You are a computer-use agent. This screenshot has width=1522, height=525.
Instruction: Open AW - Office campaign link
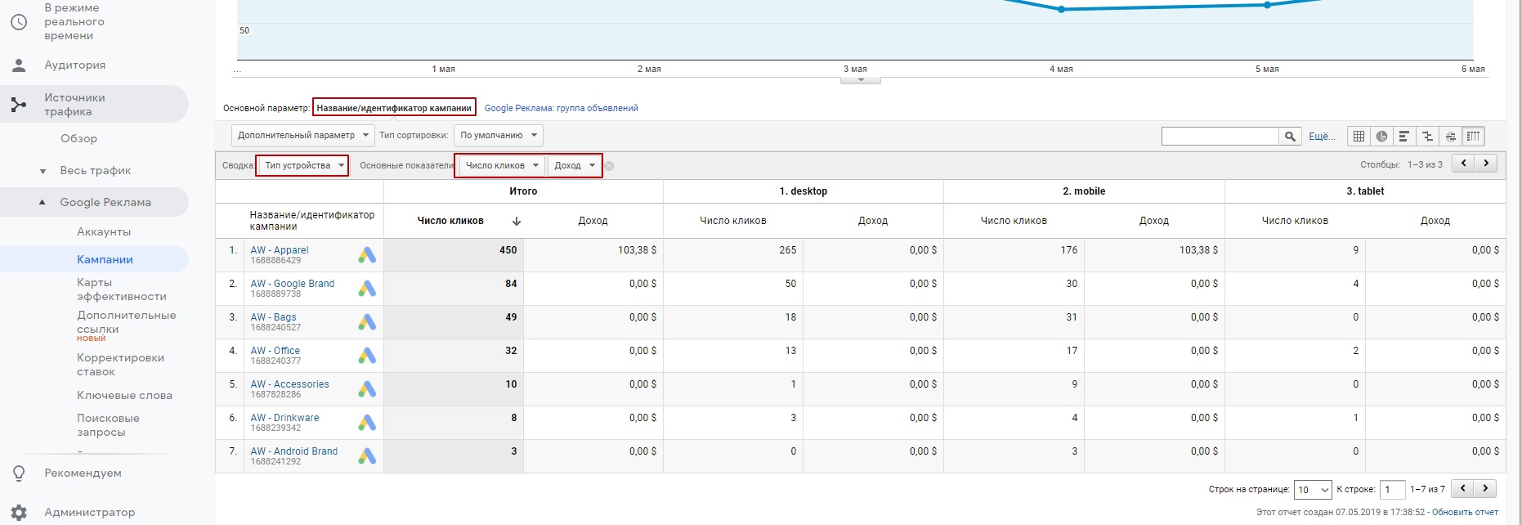click(x=275, y=351)
